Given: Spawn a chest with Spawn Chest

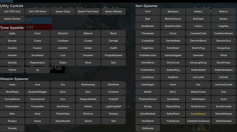Looking at the screenshot, I should 63,11.
